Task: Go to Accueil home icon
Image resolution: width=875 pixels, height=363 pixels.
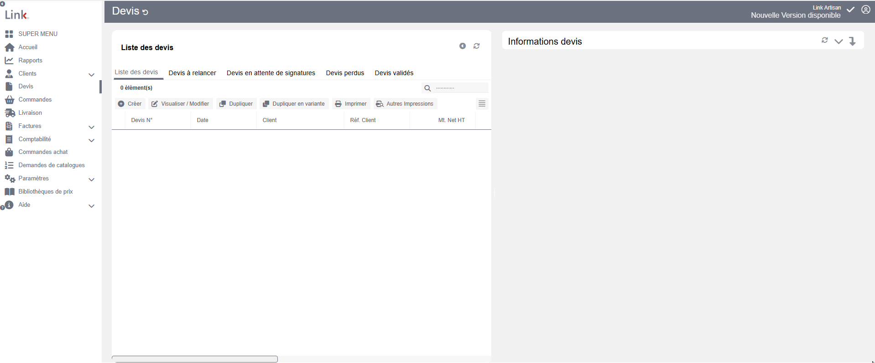Action: pyautogui.click(x=9, y=47)
